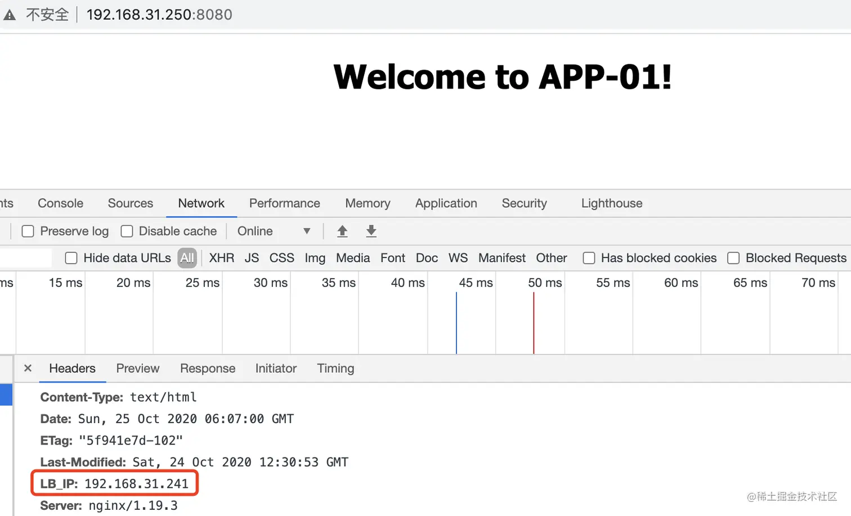This screenshot has width=851, height=516.
Task: Click the address bar URL 192.168.31.250:8080
Action: [159, 15]
